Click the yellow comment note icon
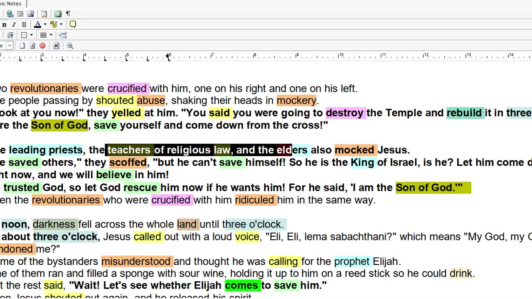The width and height of the screenshot is (532, 299). pyautogui.click(x=73, y=25)
